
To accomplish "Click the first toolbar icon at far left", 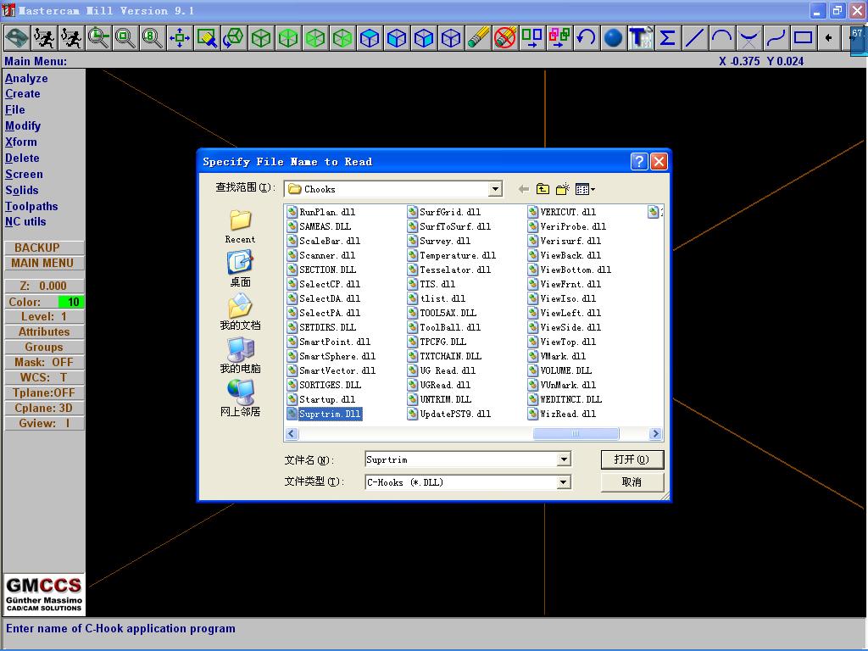I will pyautogui.click(x=17, y=37).
